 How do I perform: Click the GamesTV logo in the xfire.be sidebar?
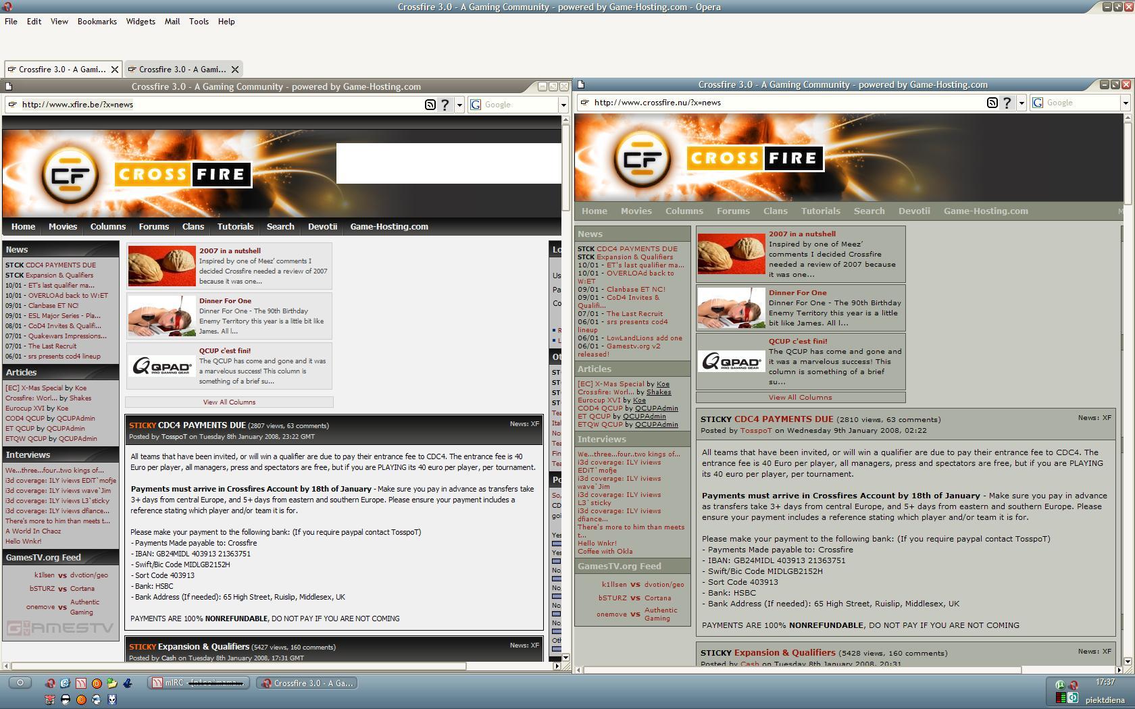click(x=60, y=629)
